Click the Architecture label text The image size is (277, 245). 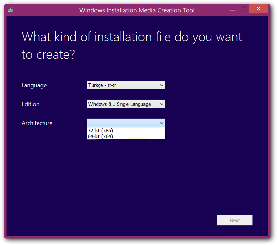(x=37, y=123)
